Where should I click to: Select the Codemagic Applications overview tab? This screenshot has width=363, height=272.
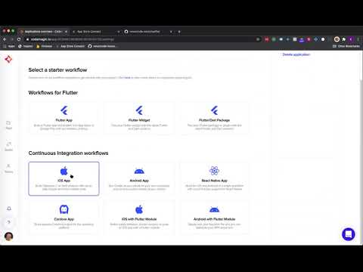pos(43,32)
